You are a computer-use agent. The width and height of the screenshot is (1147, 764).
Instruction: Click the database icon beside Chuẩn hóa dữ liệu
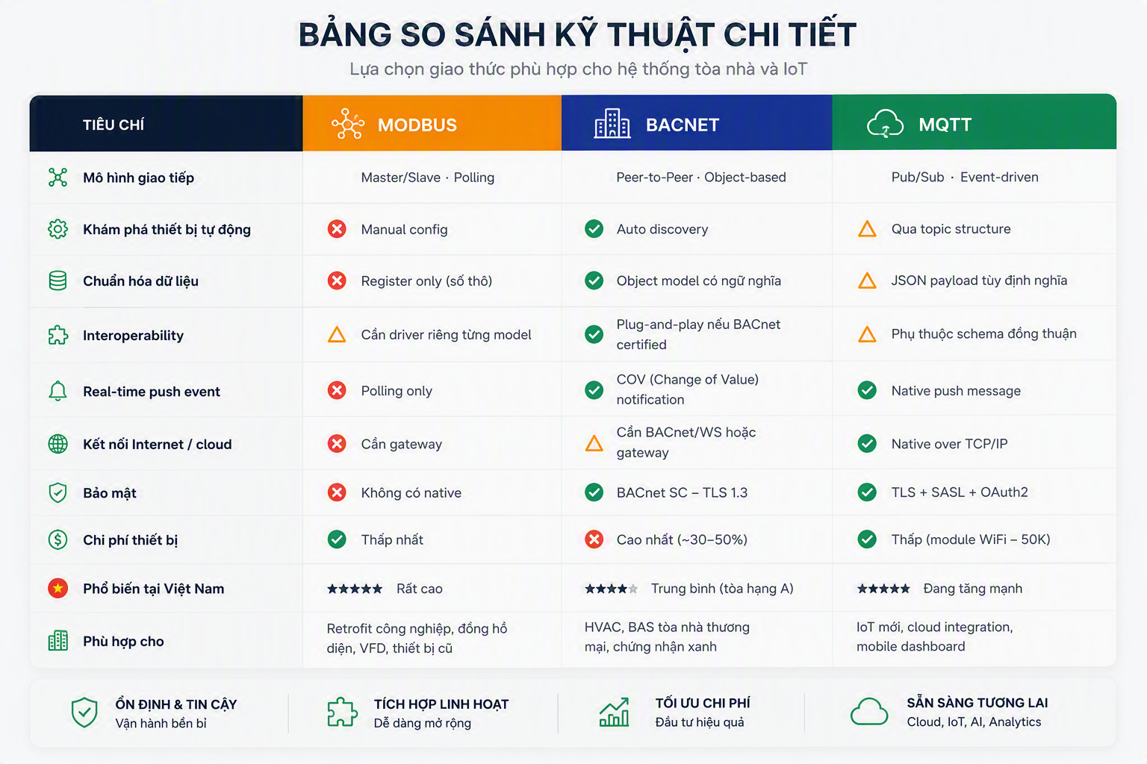(57, 281)
